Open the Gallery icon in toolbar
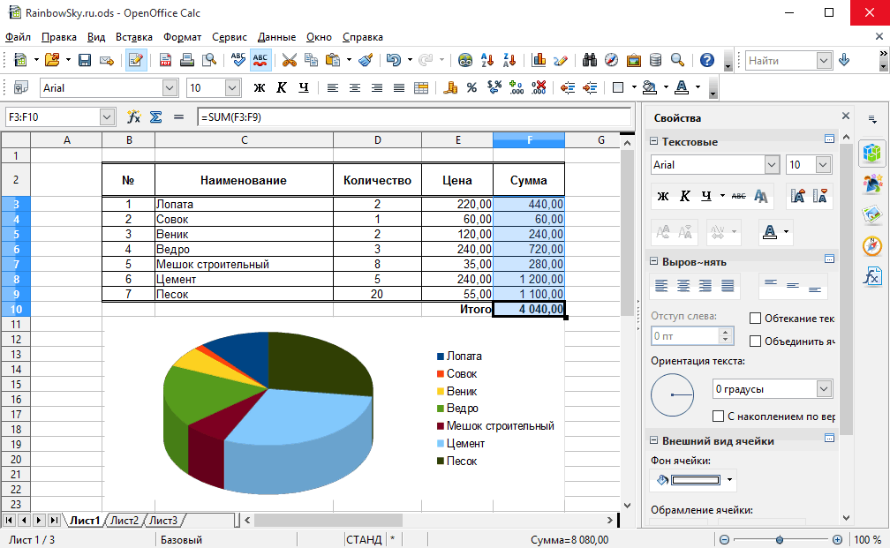Image resolution: width=890 pixels, height=548 pixels. [633, 60]
